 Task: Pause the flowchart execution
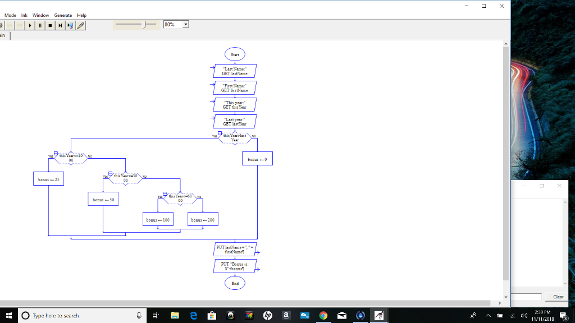[x=40, y=25]
